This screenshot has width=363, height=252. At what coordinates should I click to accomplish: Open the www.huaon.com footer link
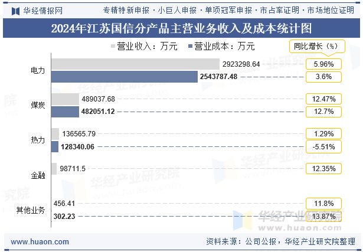(40, 242)
